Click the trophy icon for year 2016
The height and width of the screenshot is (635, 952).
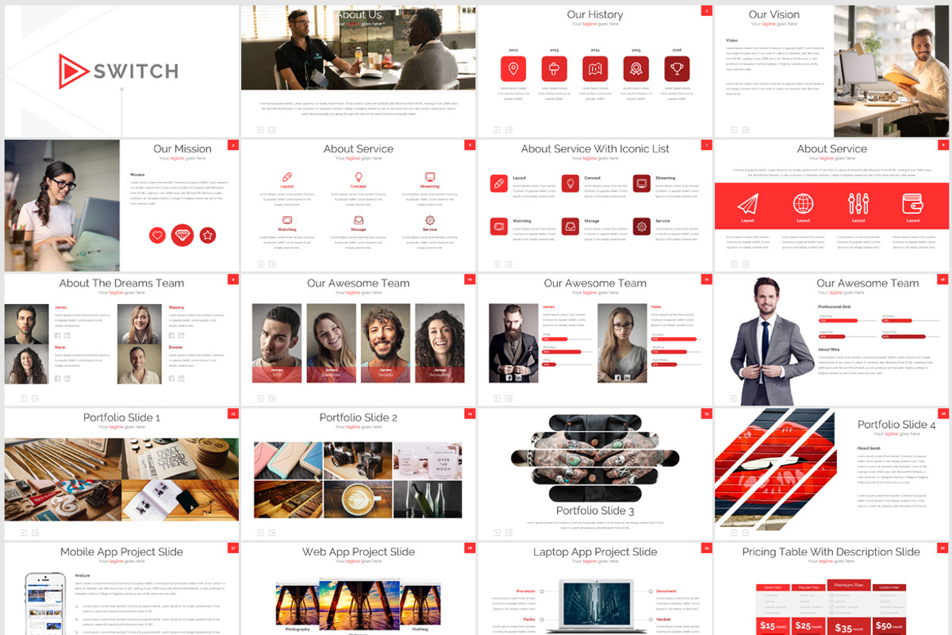[x=678, y=68]
